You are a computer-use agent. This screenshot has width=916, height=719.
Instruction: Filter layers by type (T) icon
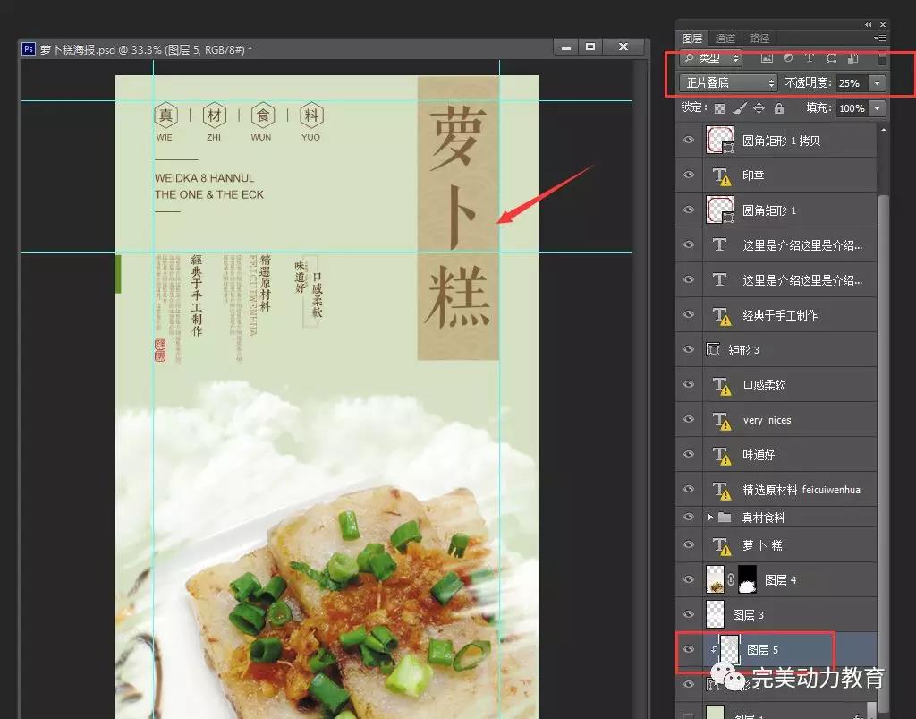[810, 58]
